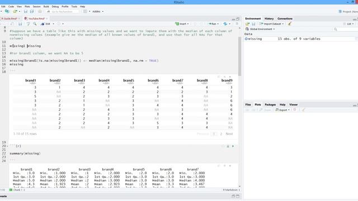Open the Chunk 1 navigator in status bar
This screenshot has width=358, height=201.
17,190
